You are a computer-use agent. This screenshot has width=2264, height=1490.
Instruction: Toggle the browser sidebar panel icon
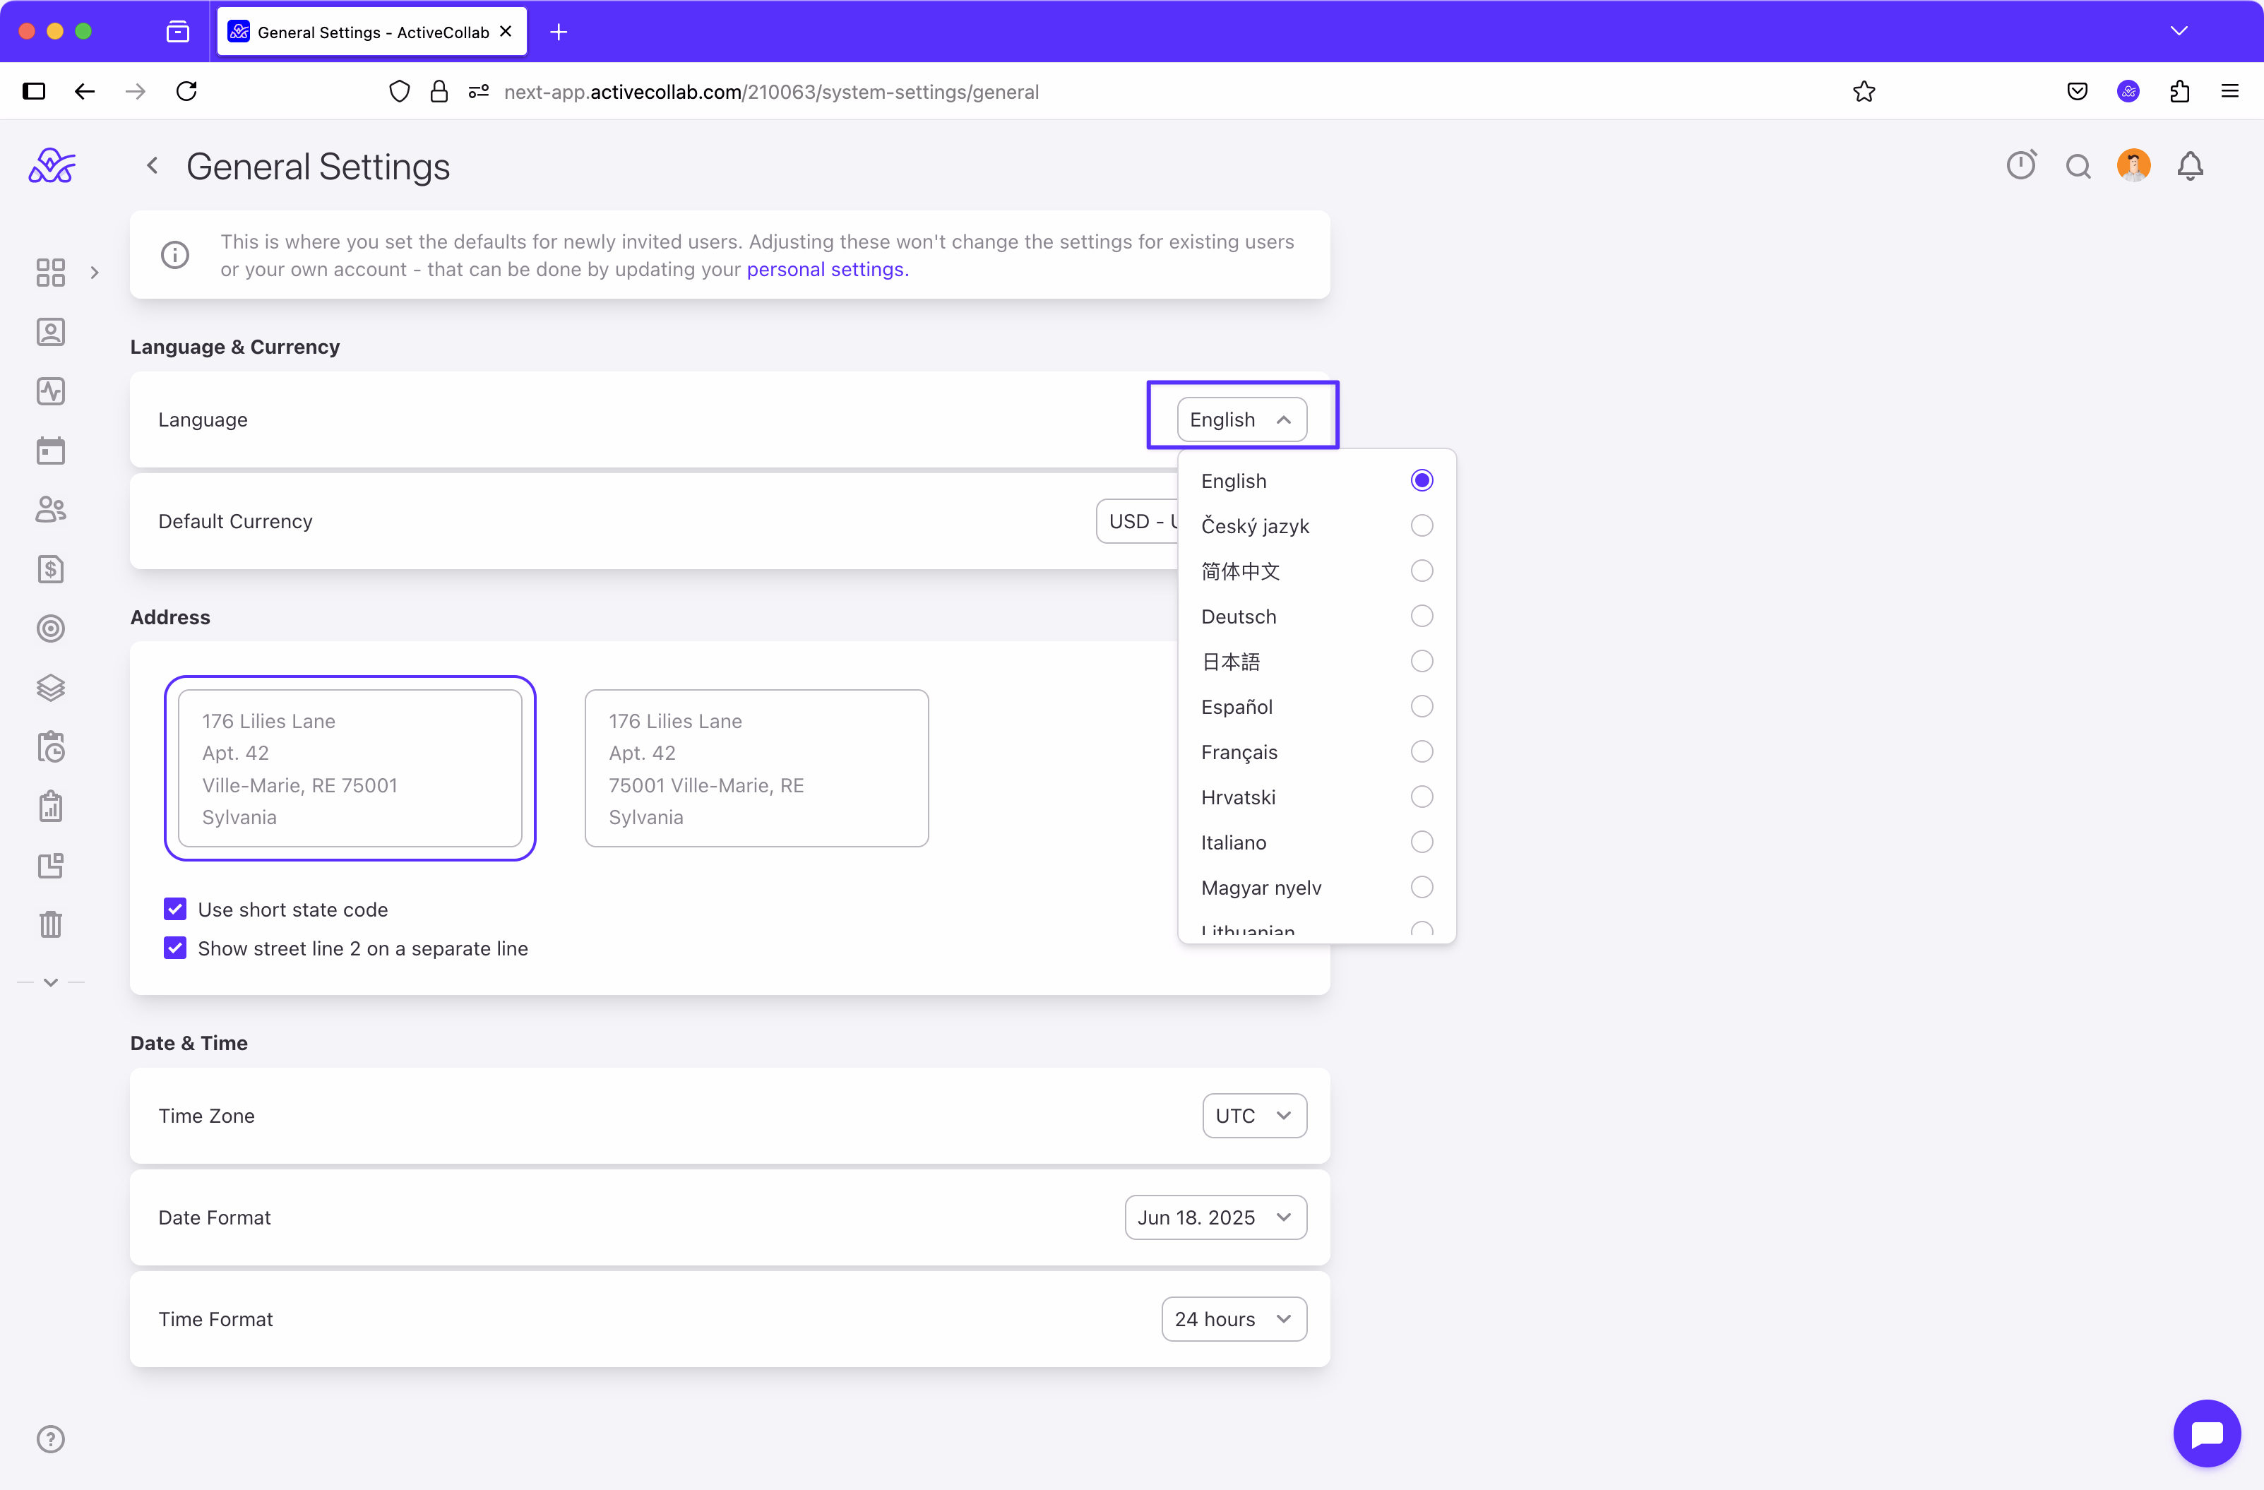(x=34, y=91)
